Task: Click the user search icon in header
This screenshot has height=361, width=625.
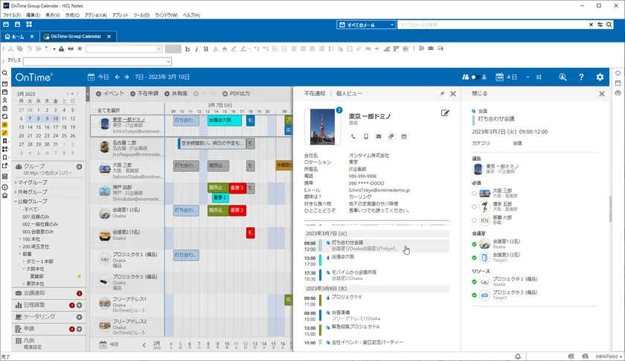Action: click(x=562, y=77)
